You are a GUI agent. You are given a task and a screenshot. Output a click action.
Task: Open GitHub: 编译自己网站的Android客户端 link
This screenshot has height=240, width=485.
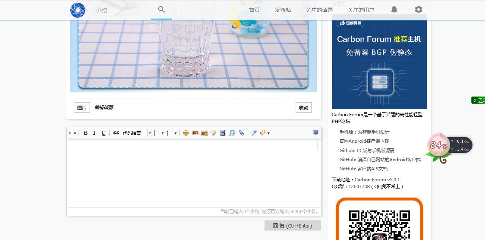pos(380,159)
